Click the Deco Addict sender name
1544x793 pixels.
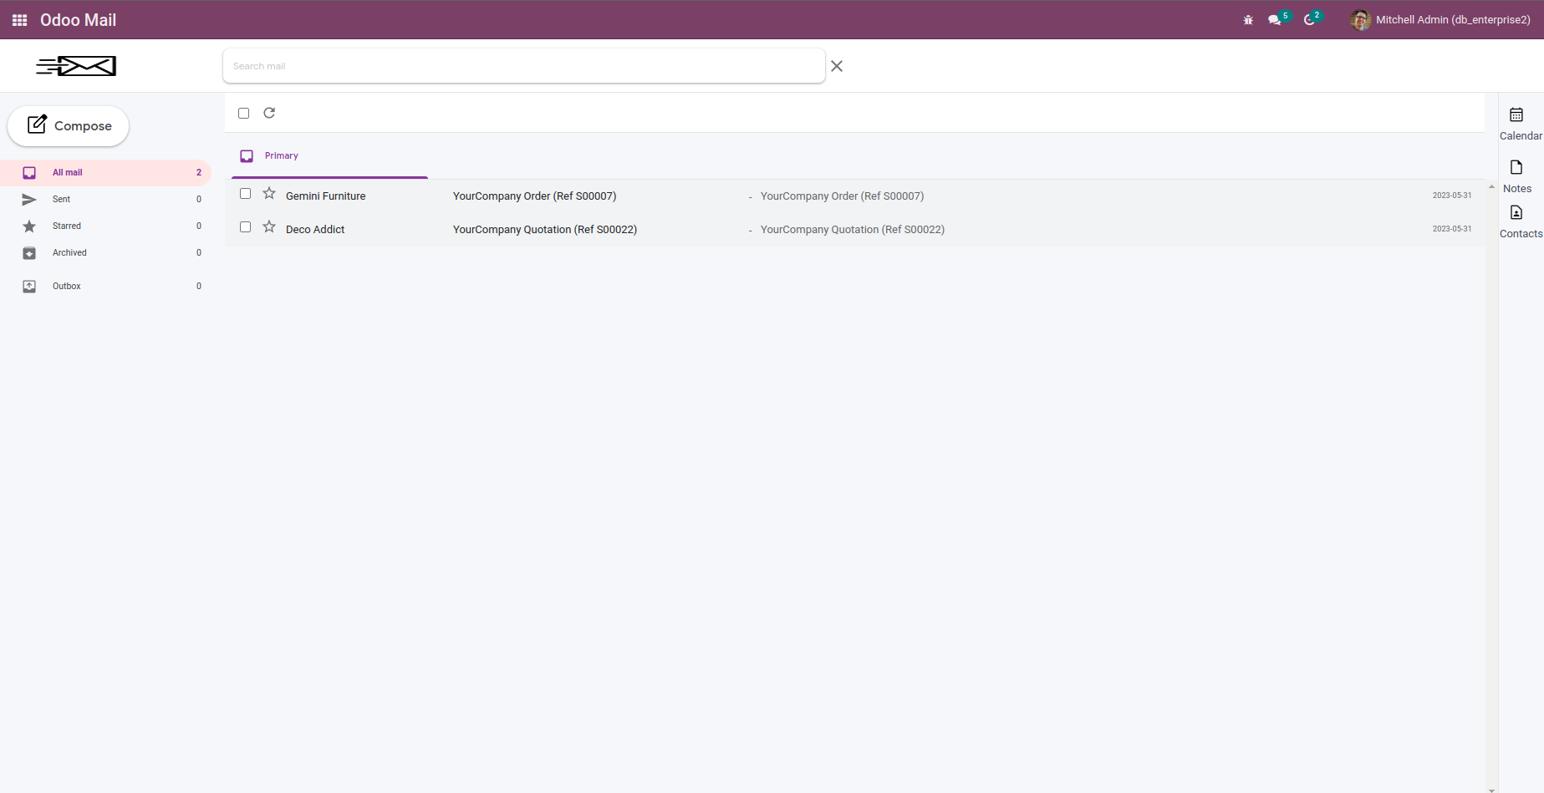tap(315, 230)
